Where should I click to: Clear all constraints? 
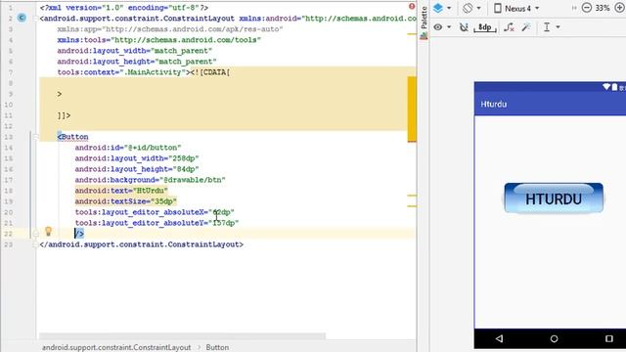tap(509, 27)
